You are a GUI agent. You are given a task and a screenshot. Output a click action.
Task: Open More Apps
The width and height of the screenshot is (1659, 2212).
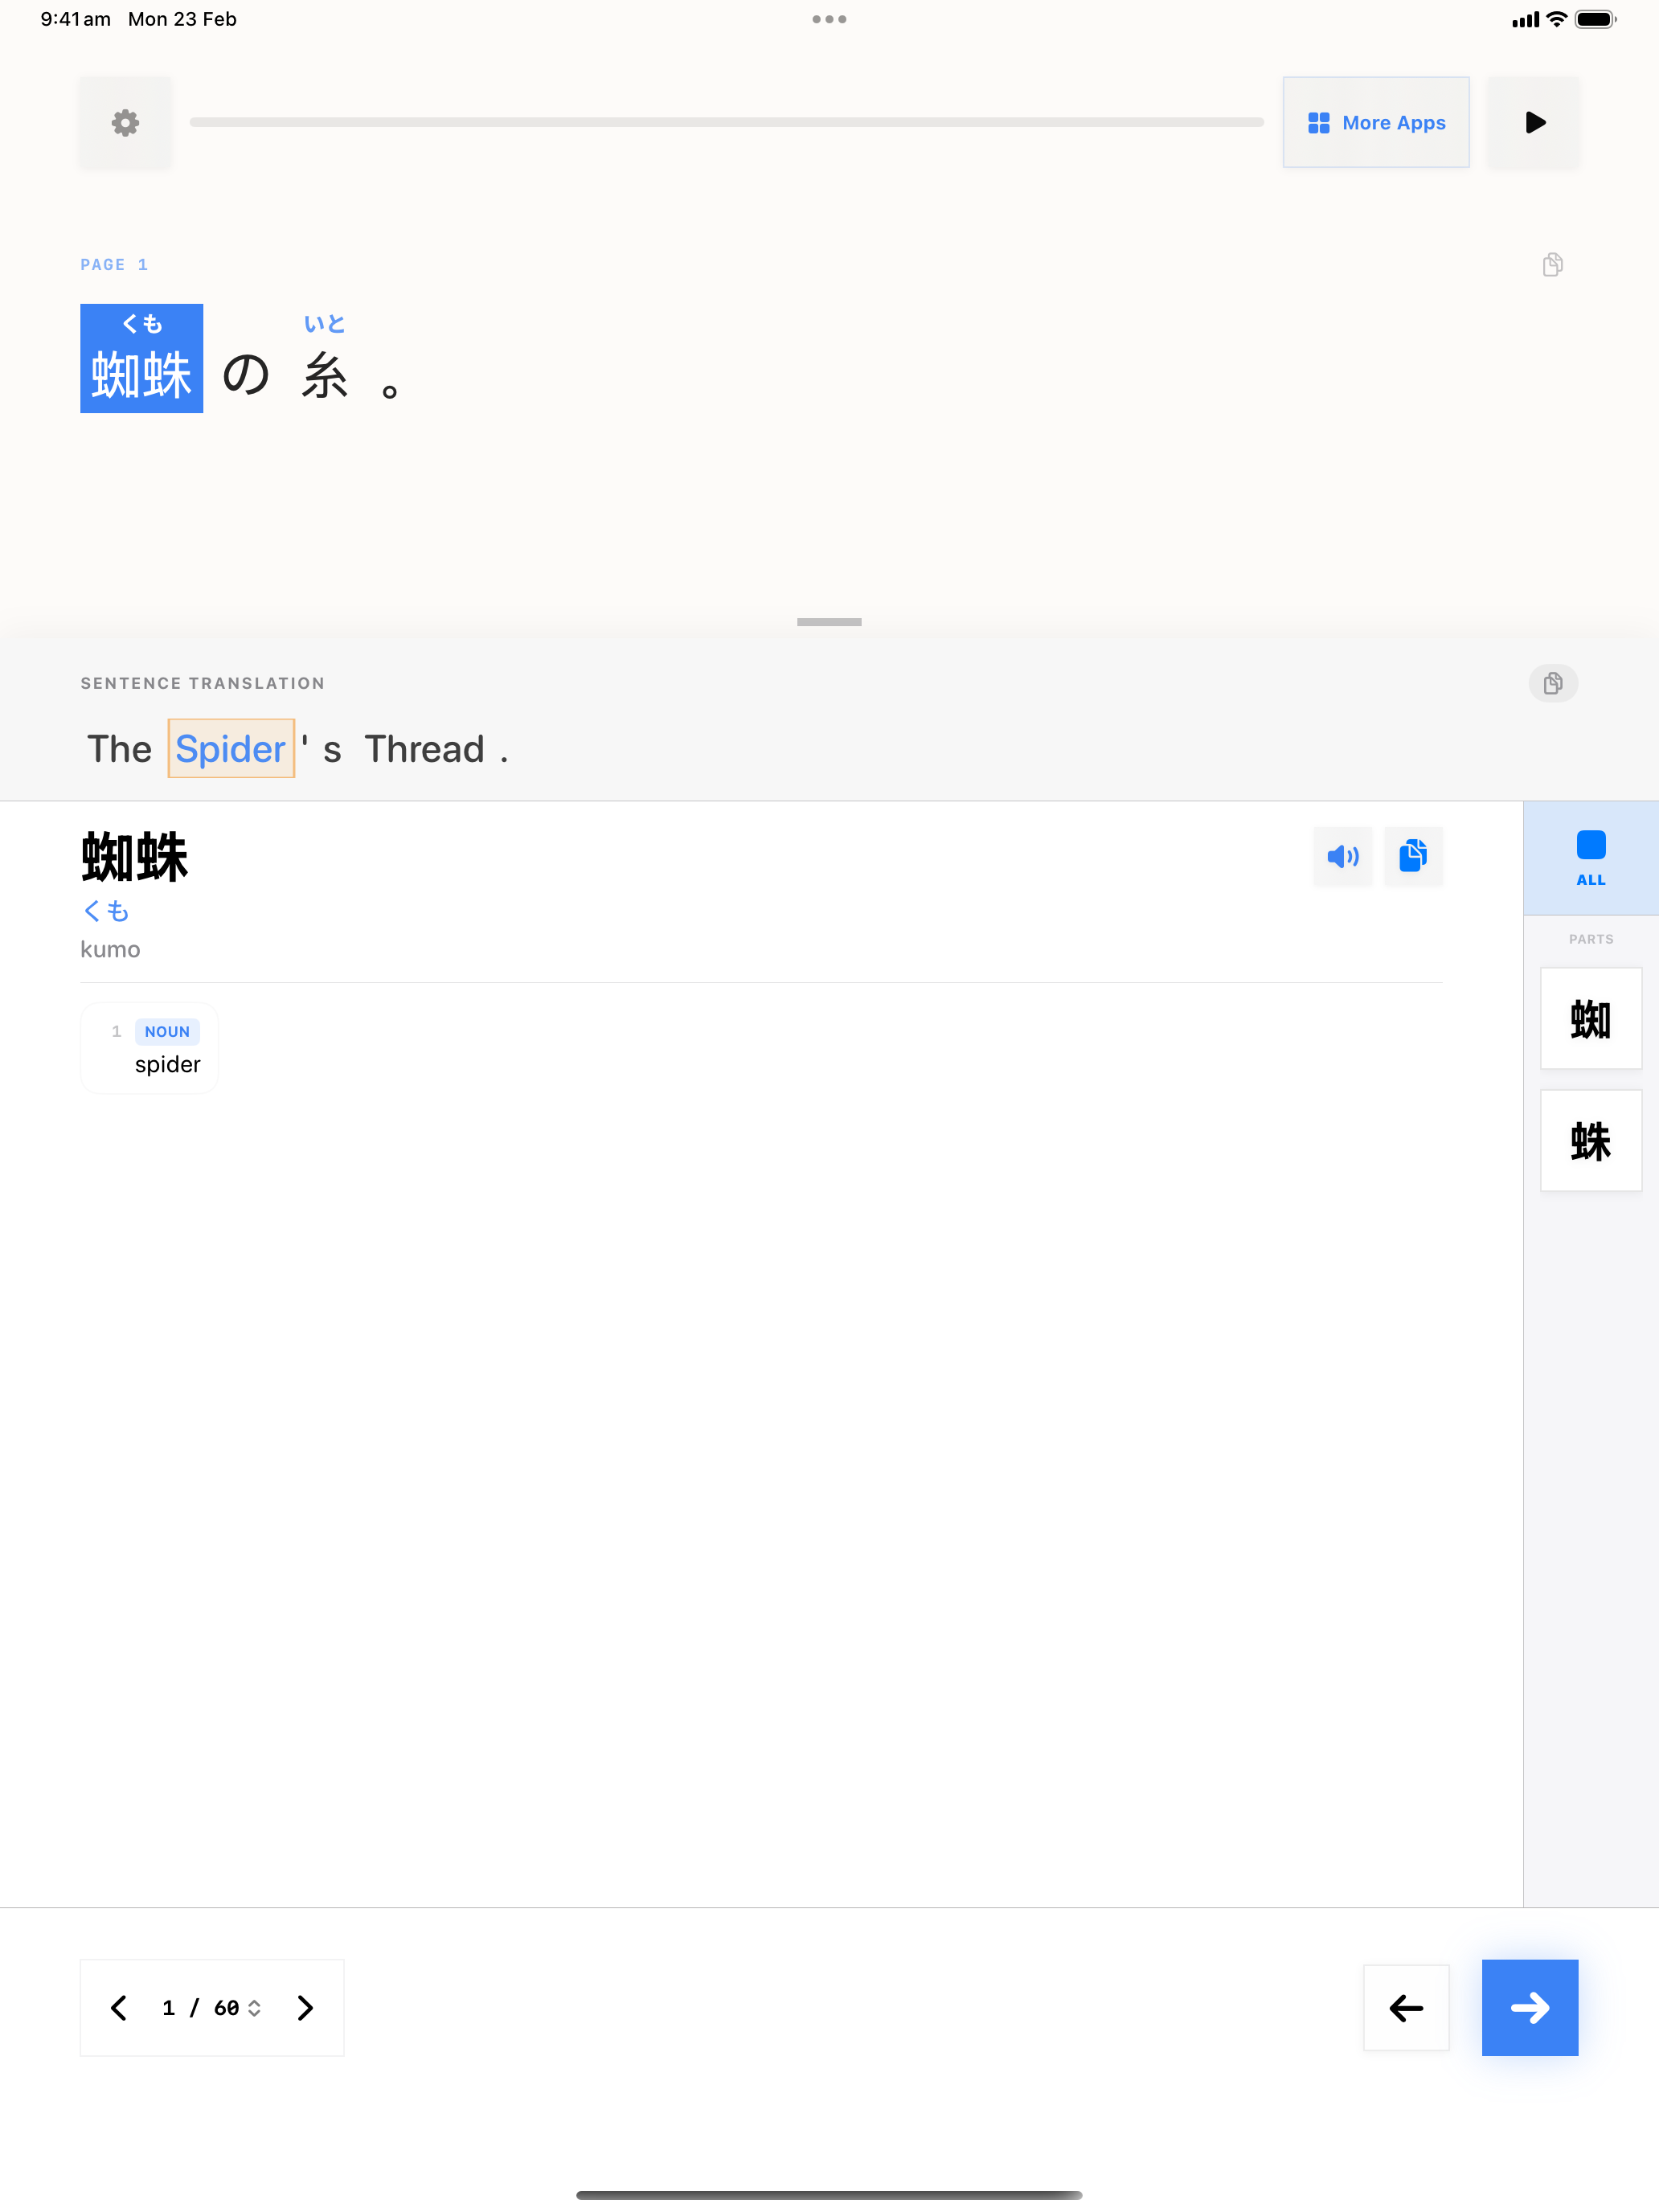tap(1375, 122)
